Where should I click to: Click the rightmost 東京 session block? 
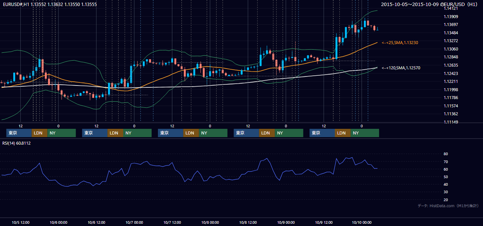tap(322, 133)
